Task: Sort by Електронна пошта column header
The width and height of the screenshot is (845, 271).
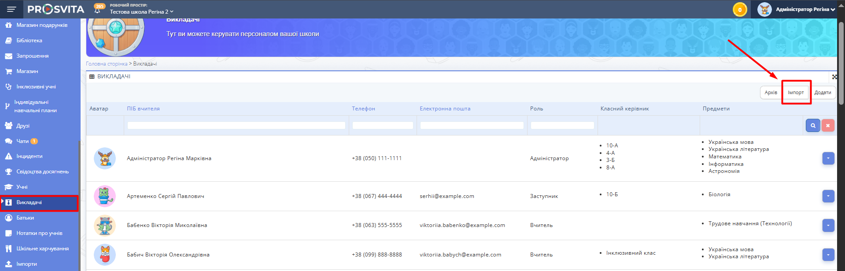Action: (x=445, y=109)
